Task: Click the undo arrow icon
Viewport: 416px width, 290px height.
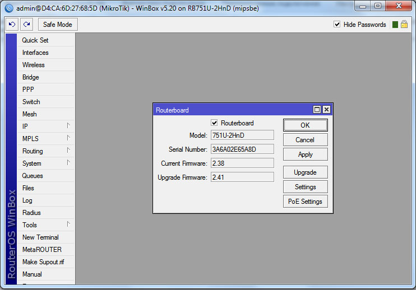Action: point(12,25)
